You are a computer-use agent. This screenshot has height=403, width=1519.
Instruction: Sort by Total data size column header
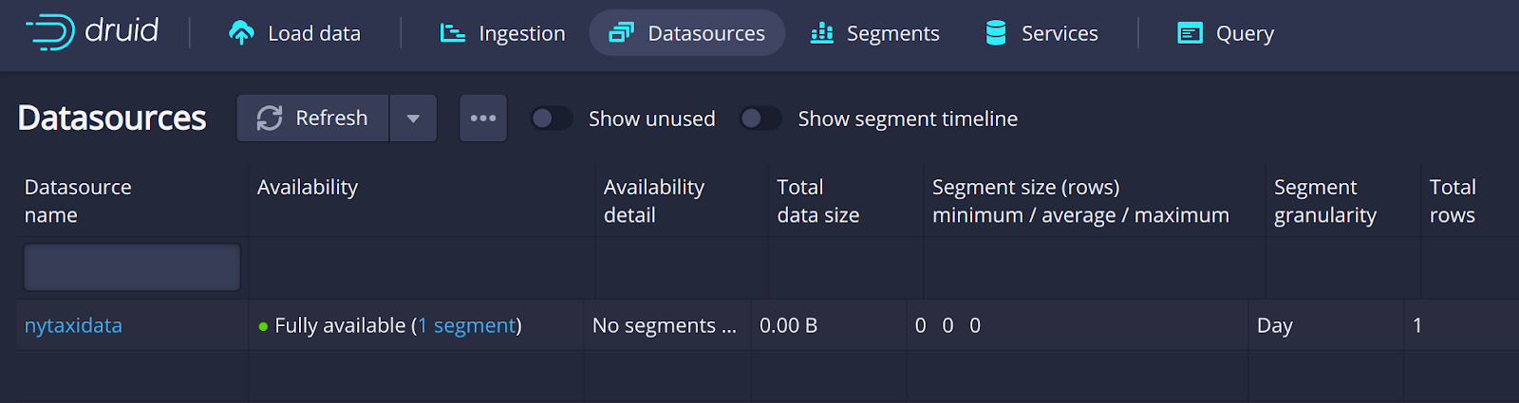pyautogui.click(x=817, y=201)
